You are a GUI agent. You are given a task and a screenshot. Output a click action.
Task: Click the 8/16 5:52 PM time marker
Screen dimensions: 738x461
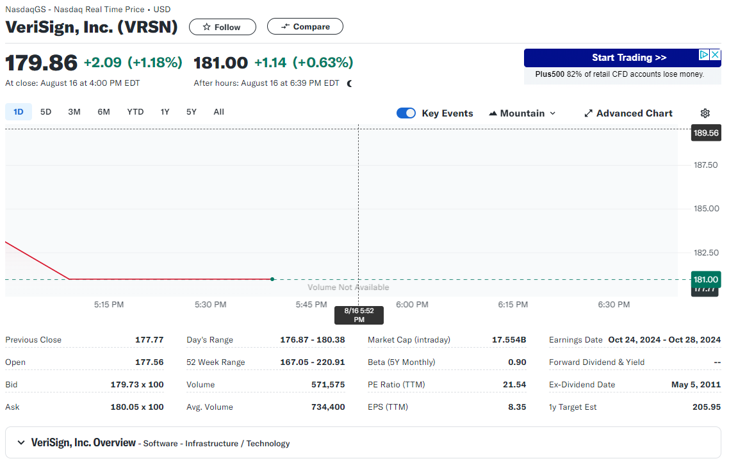click(x=359, y=315)
